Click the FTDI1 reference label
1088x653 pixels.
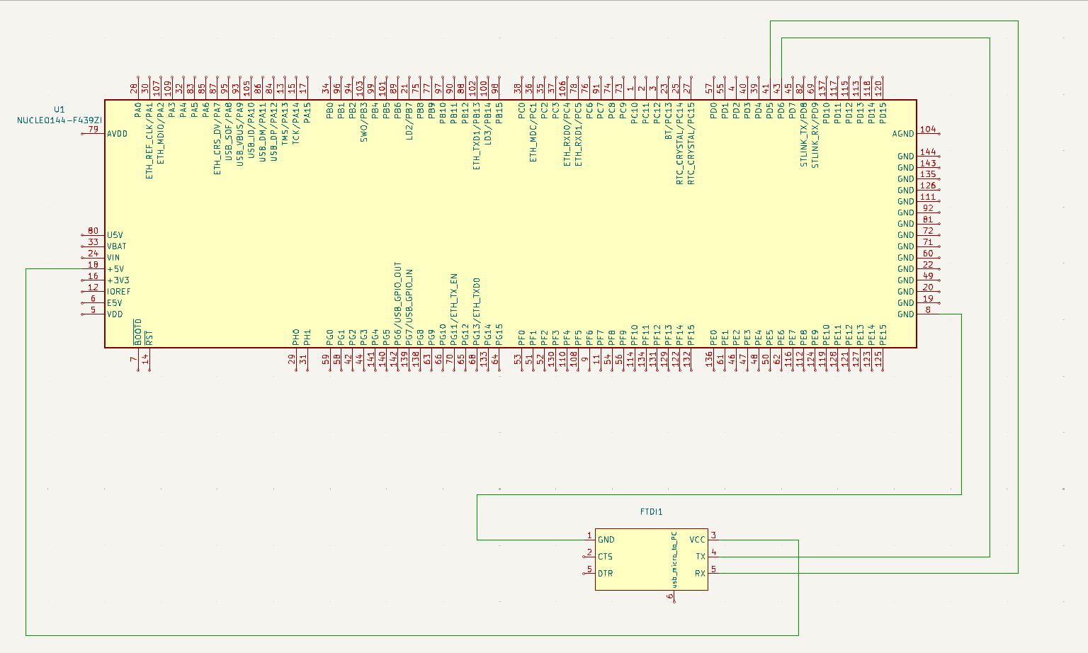651,512
